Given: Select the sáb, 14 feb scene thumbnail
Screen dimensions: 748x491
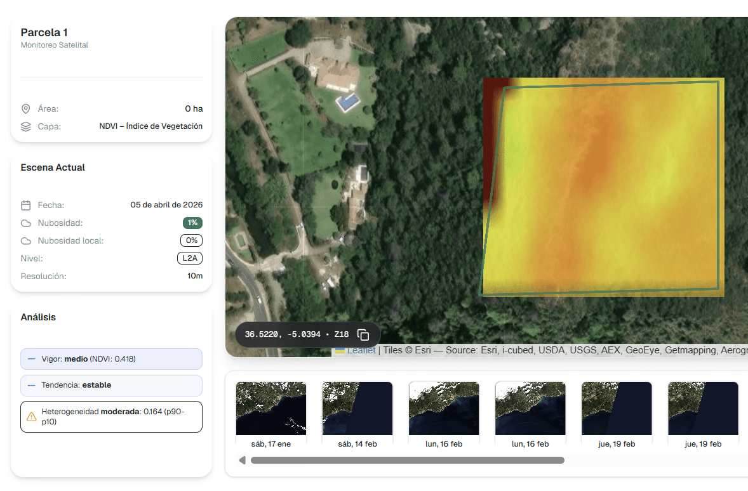Looking at the screenshot, I should [x=357, y=408].
